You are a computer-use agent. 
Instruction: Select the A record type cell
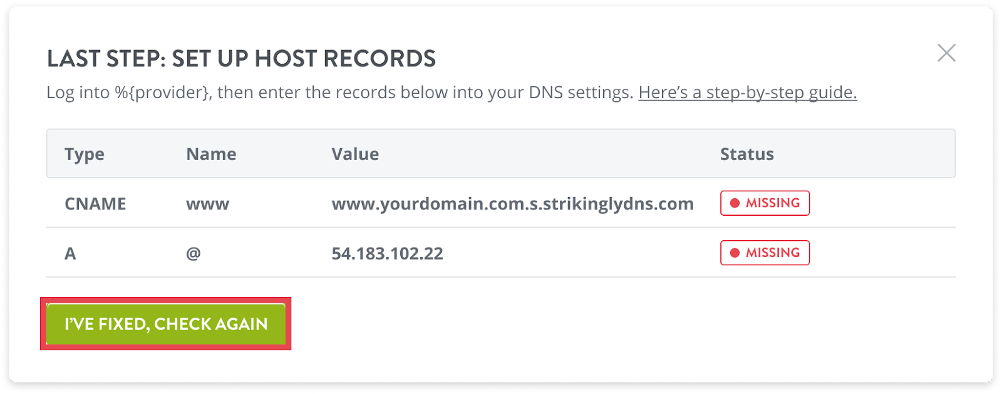pos(70,253)
